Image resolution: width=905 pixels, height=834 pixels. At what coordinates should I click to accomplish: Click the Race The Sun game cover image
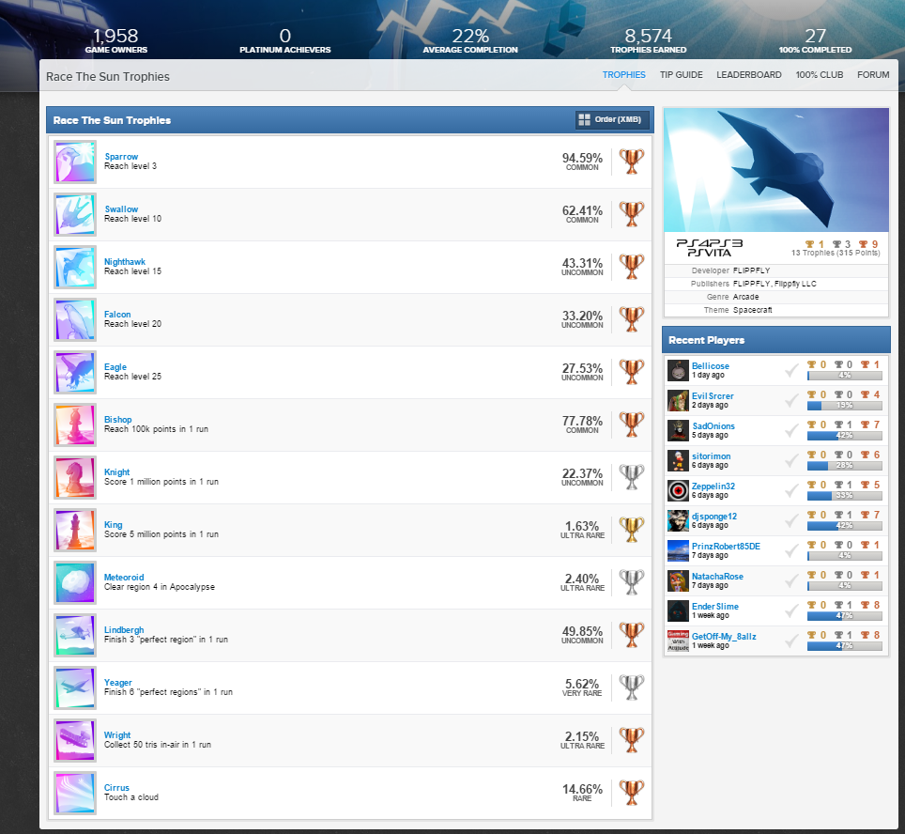pos(775,169)
